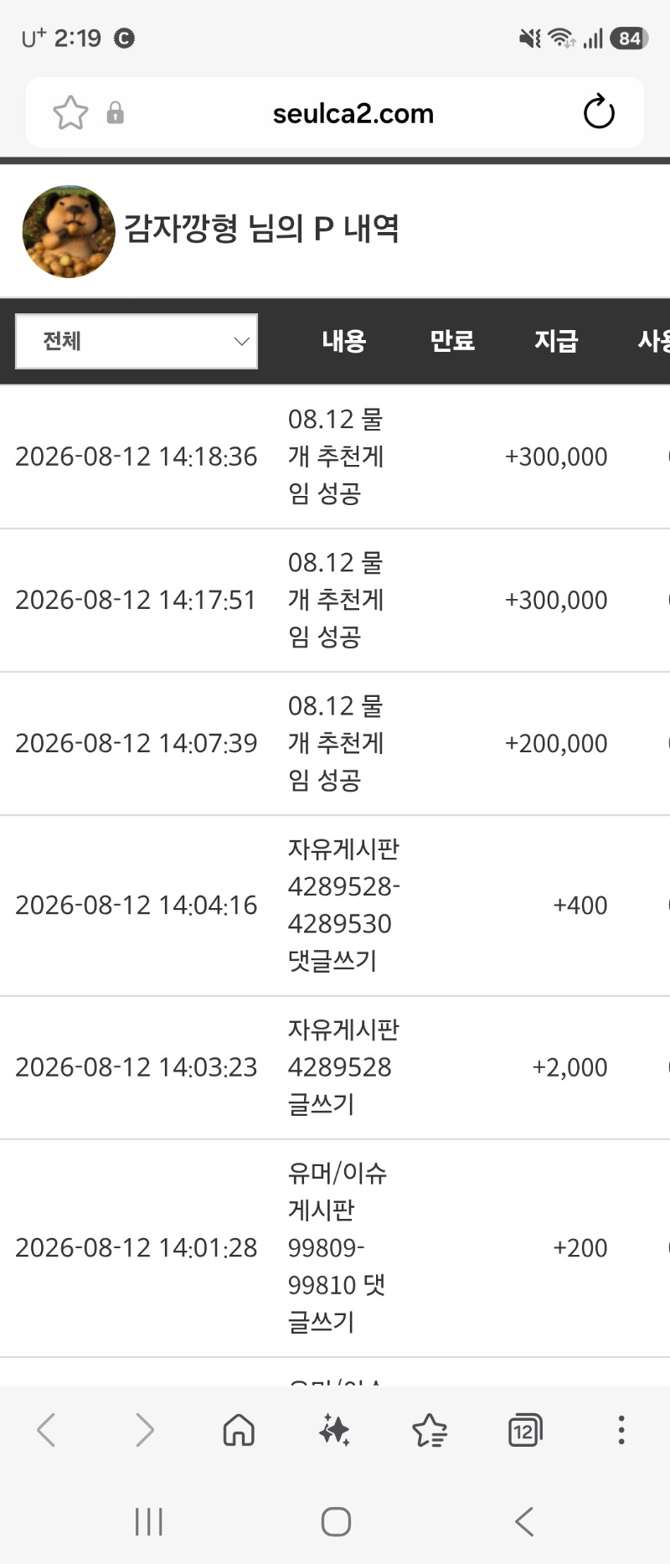Screen dimensions: 670x1564
Task: Go back with browser left arrow
Action: [46, 1430]
